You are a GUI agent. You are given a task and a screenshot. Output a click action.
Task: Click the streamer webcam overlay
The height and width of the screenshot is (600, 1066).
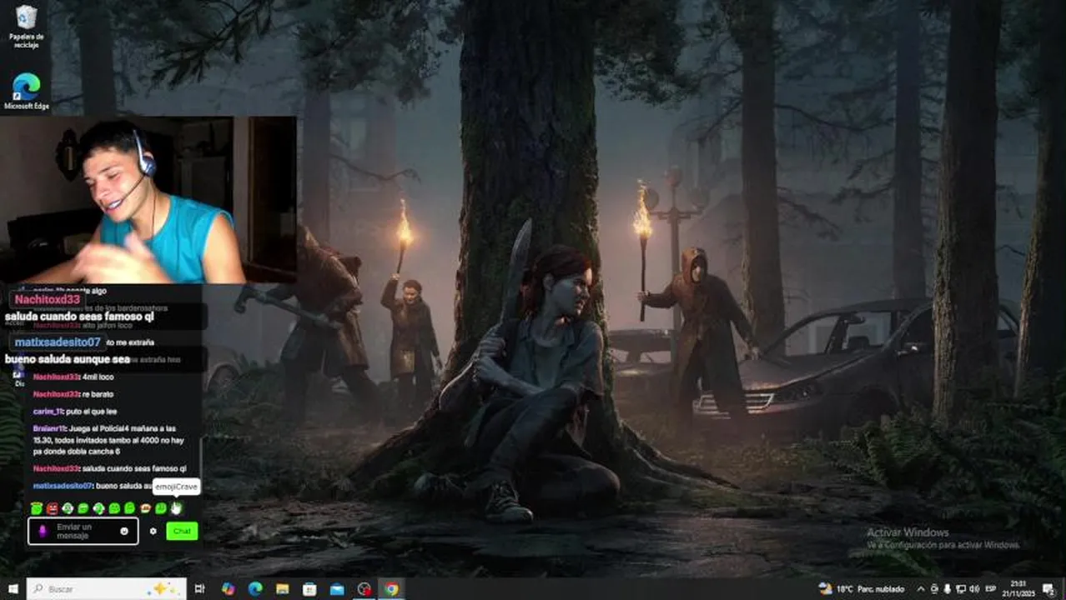pyautogui.click(x=148, y=200)
